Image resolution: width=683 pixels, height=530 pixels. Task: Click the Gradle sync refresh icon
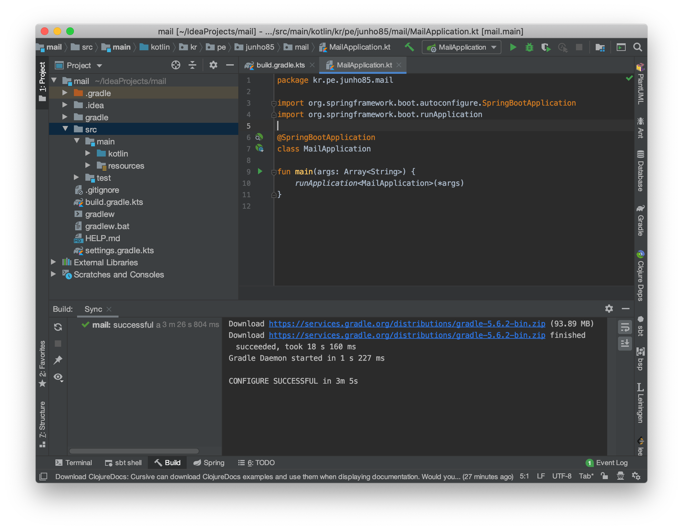[58, 327]
